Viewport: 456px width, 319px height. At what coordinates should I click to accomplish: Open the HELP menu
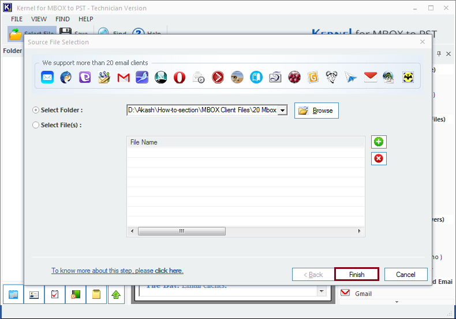coord(86,19)
